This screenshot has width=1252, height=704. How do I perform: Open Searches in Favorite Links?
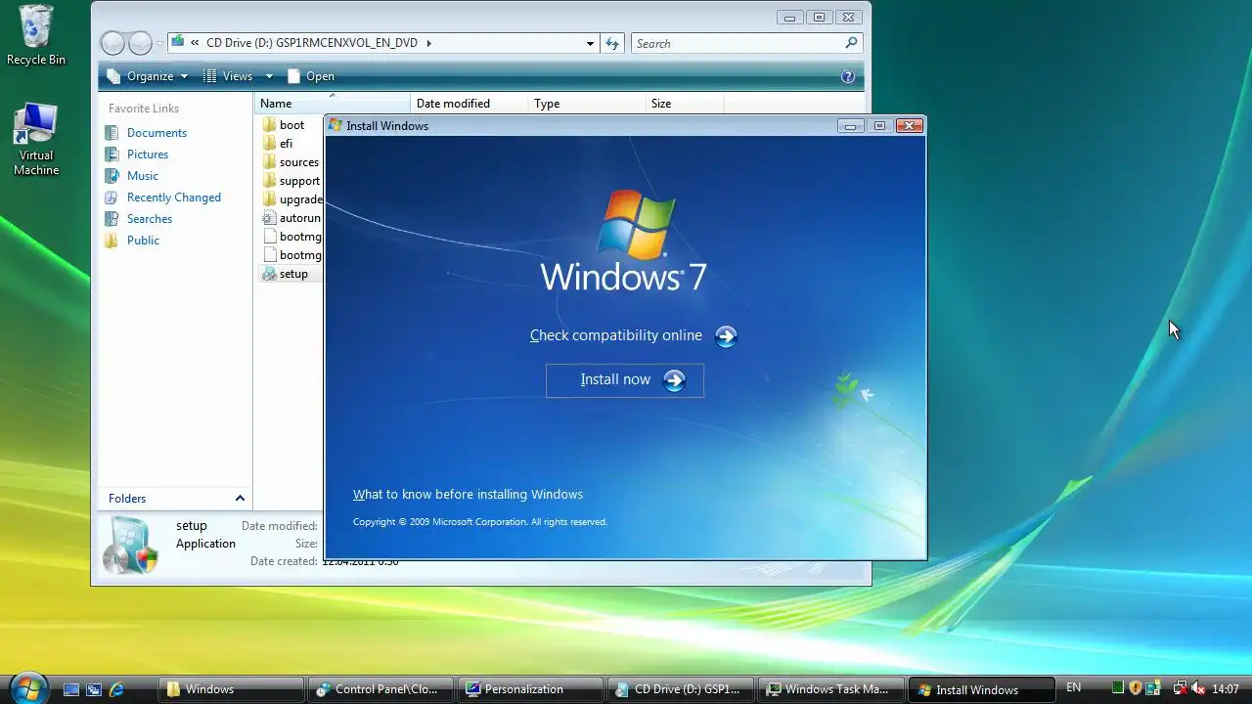[138, 219]
